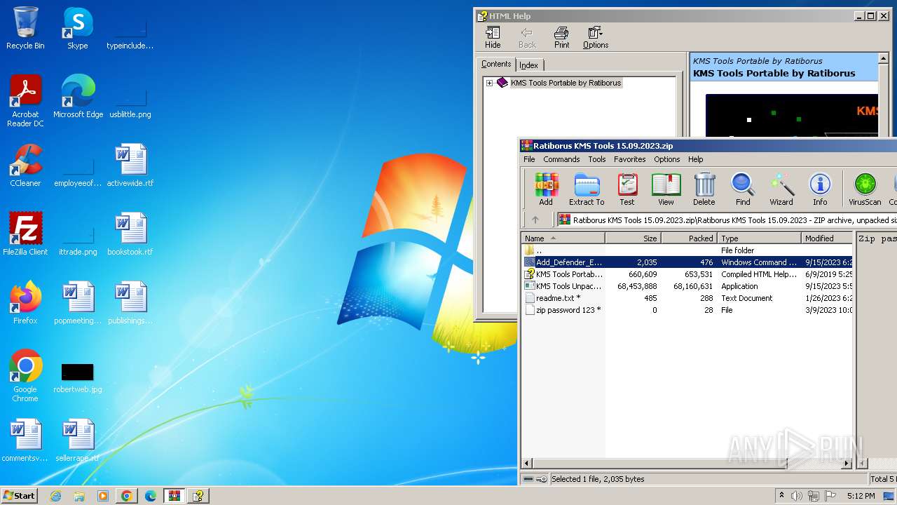Open the Commands menu in WinRAR
The width and height of the screenshot is (897, 505).
click(561, 159)
